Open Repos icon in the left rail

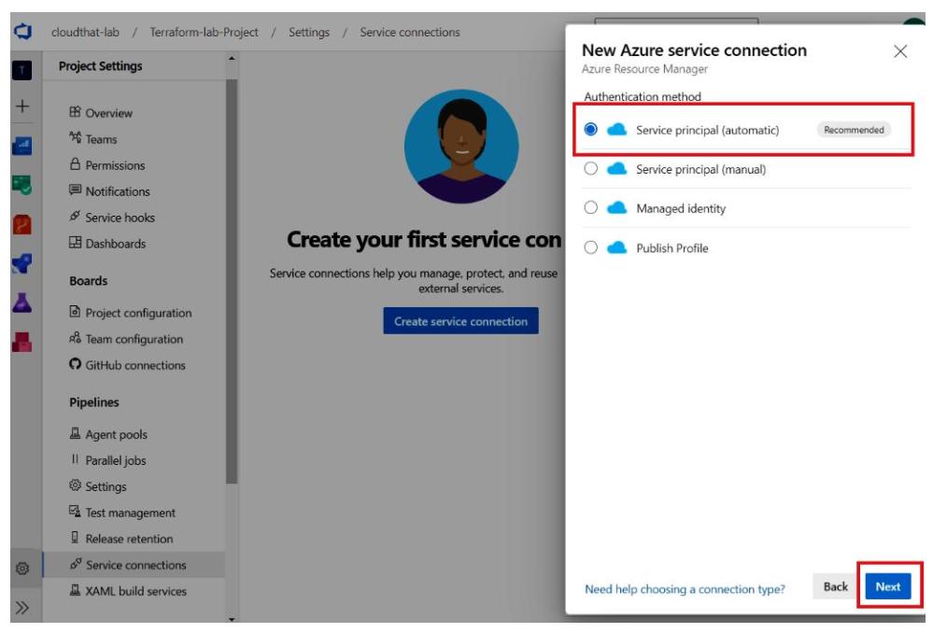22,225
